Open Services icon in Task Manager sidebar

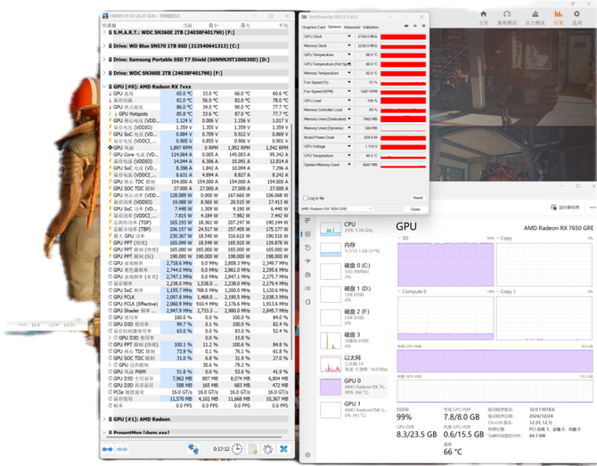[x=307, y=302]
